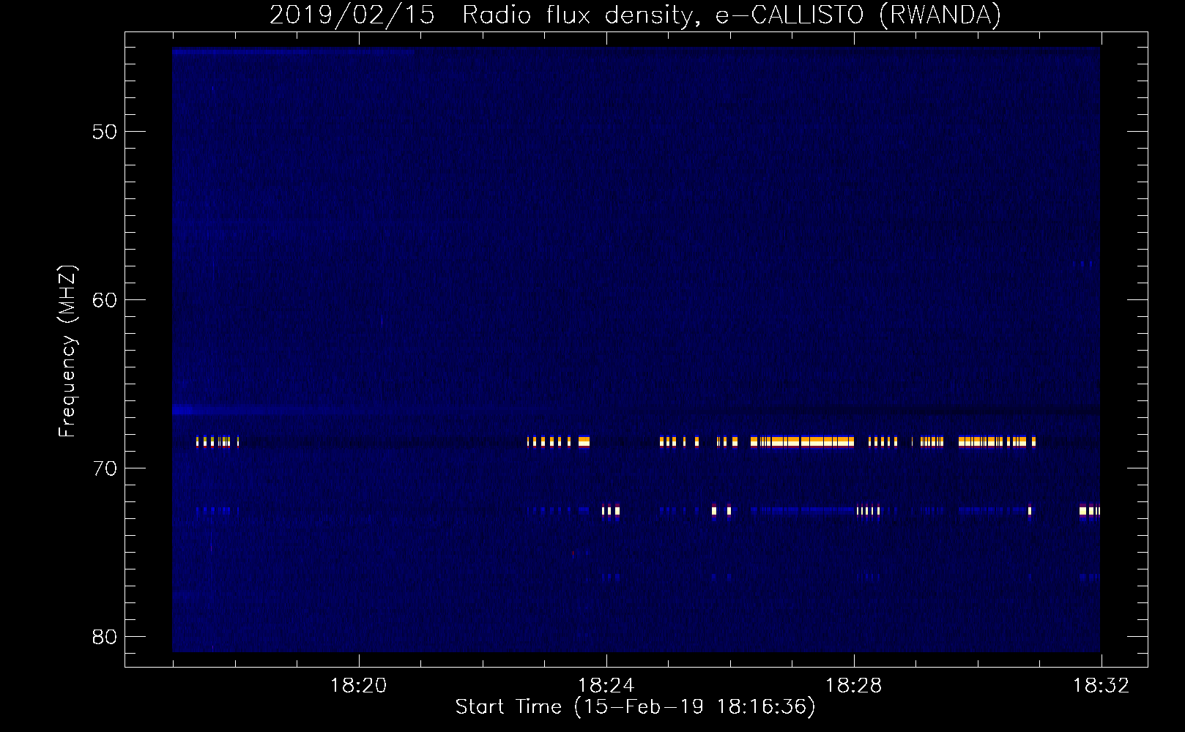Click the 80 frequency tick label
Screen dimensions: 1185x732
[105, 637]
